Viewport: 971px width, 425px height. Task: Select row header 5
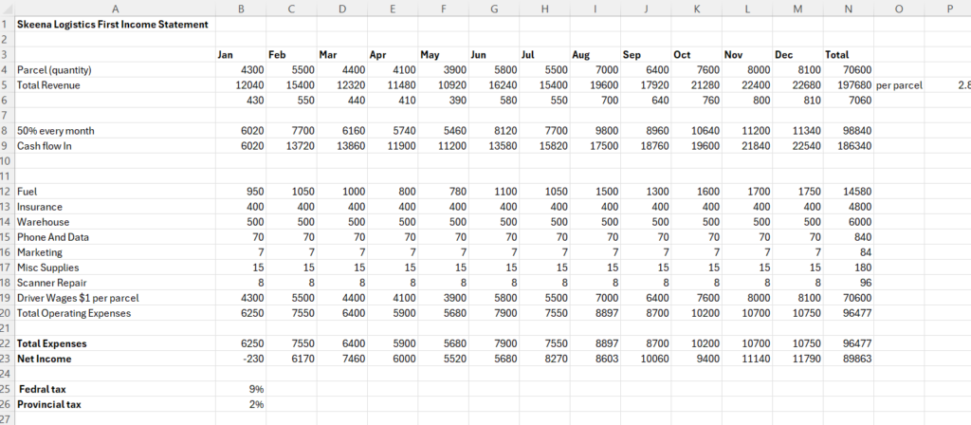click(x=6, y=84)
